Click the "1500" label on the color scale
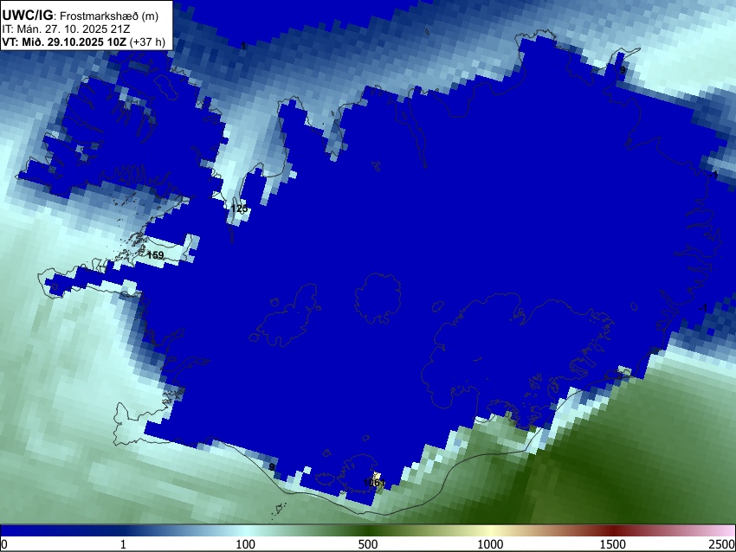This screenshot has height=552, width=736. [613, 544]
